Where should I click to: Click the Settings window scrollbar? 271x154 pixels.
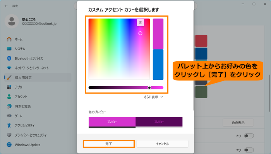(269, 93)
